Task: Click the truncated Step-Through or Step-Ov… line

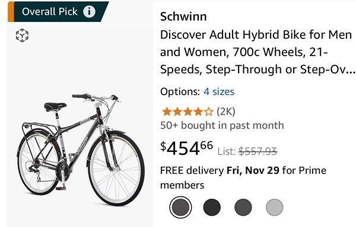Action: 258,69
